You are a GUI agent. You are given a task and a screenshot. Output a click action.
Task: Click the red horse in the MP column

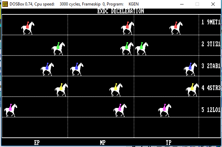128,28
